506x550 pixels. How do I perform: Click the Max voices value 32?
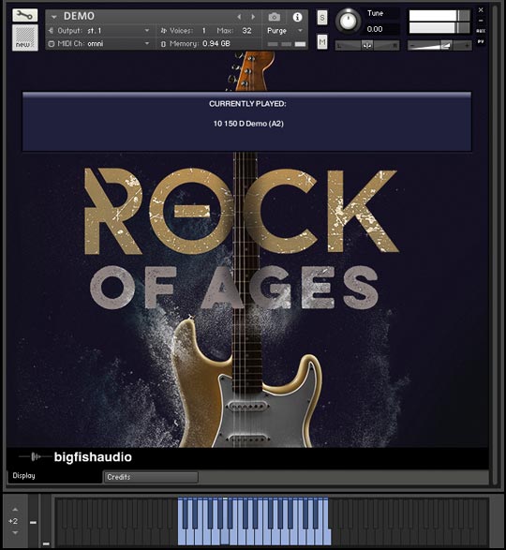pyautogui.click(x=246, y=31)
